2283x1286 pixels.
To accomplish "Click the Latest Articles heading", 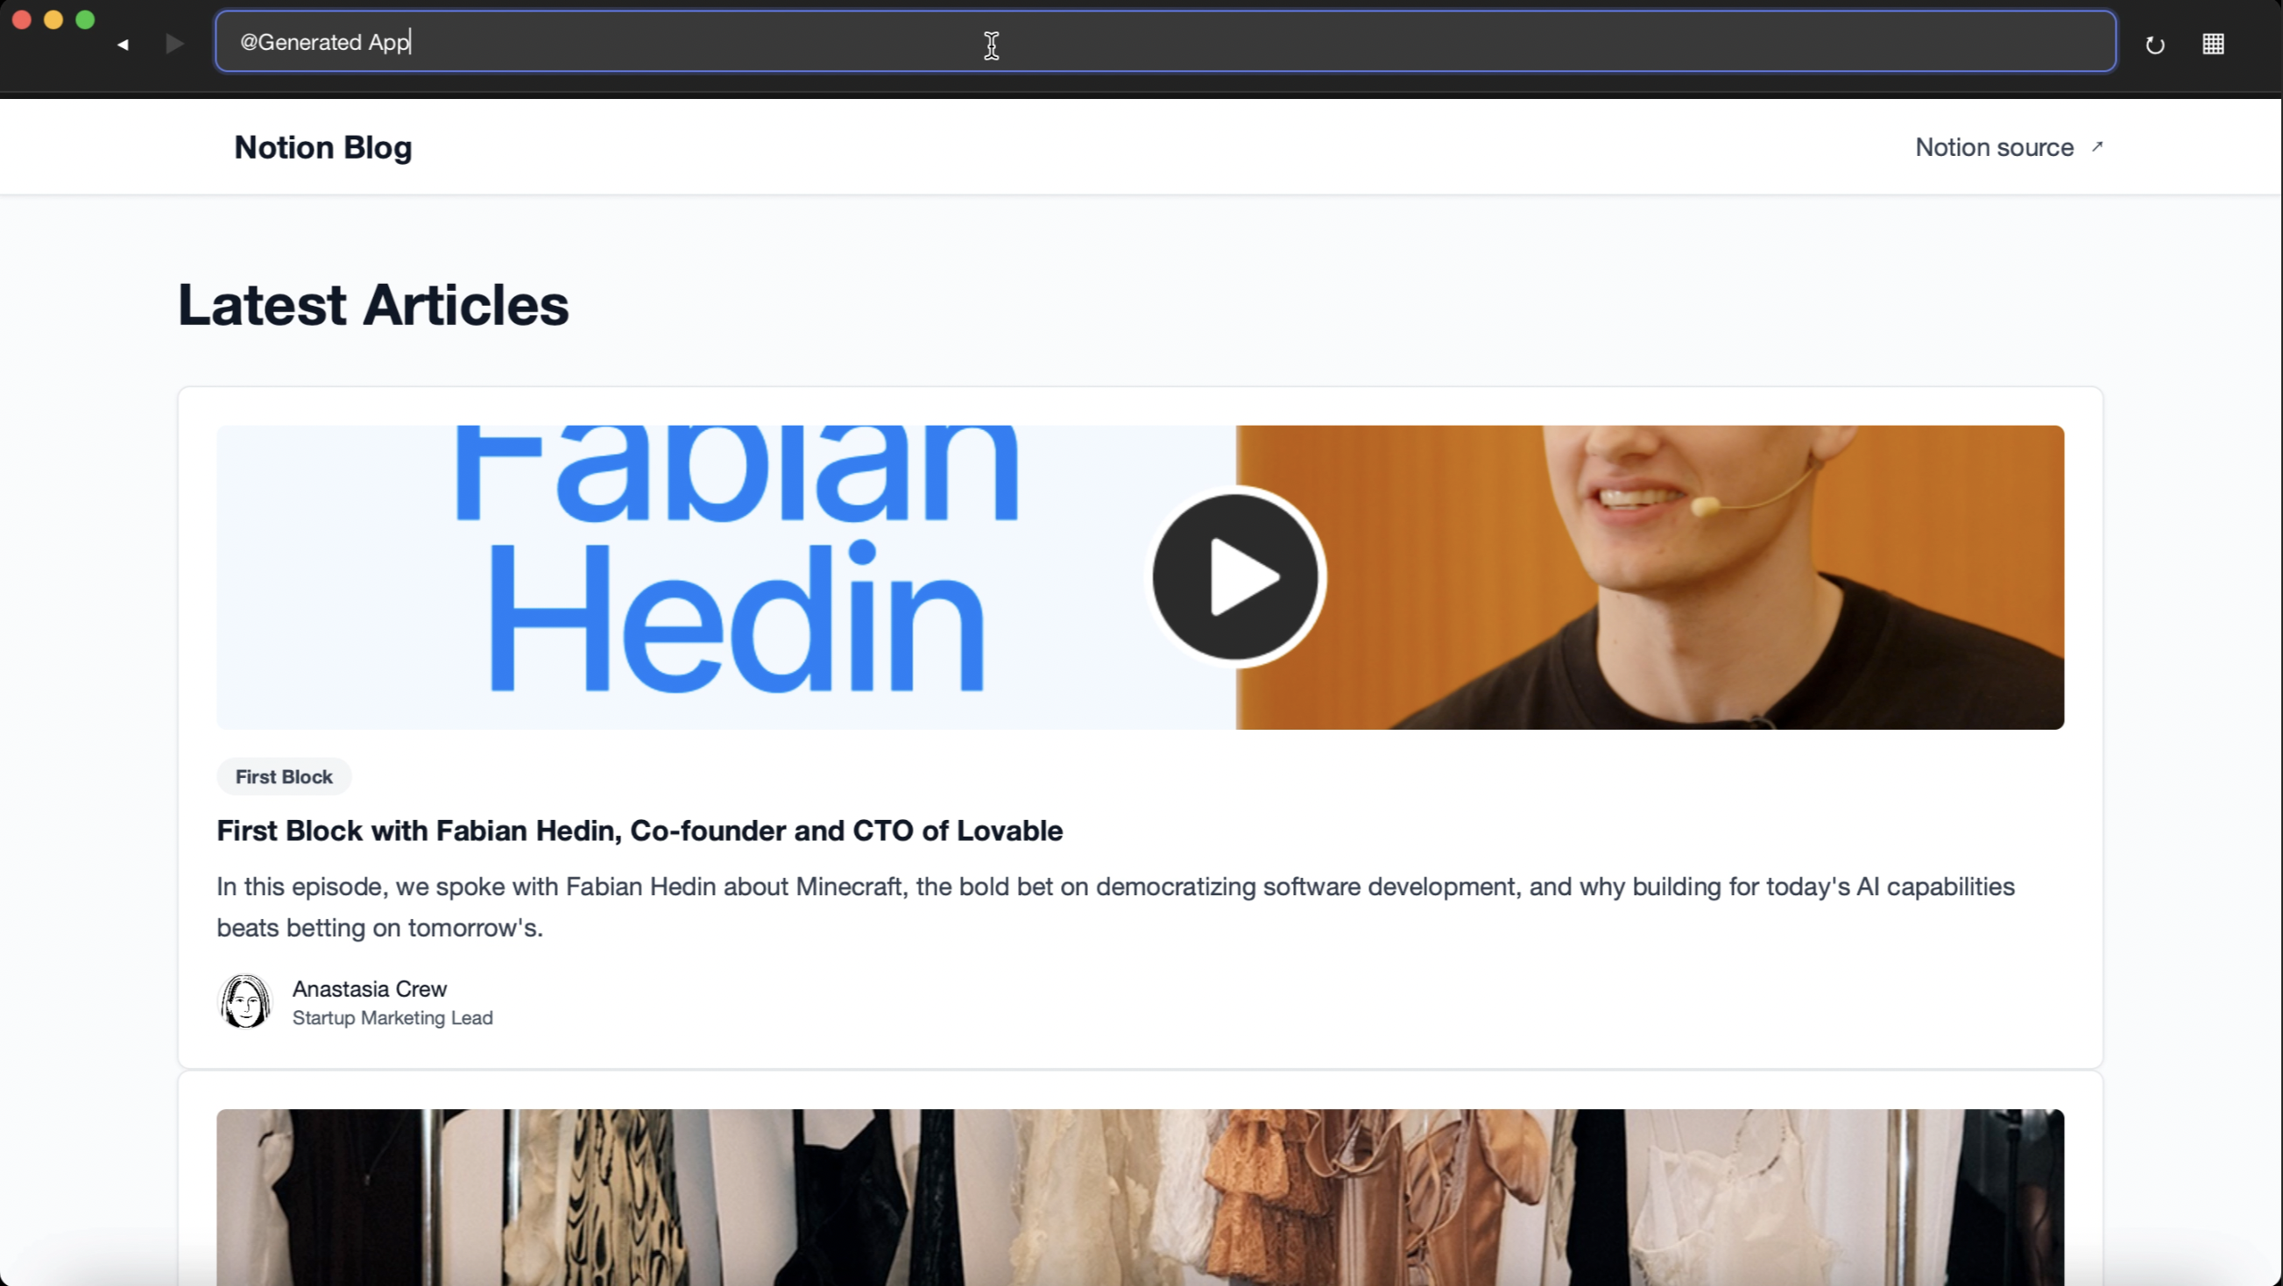I will pos(373,305).
